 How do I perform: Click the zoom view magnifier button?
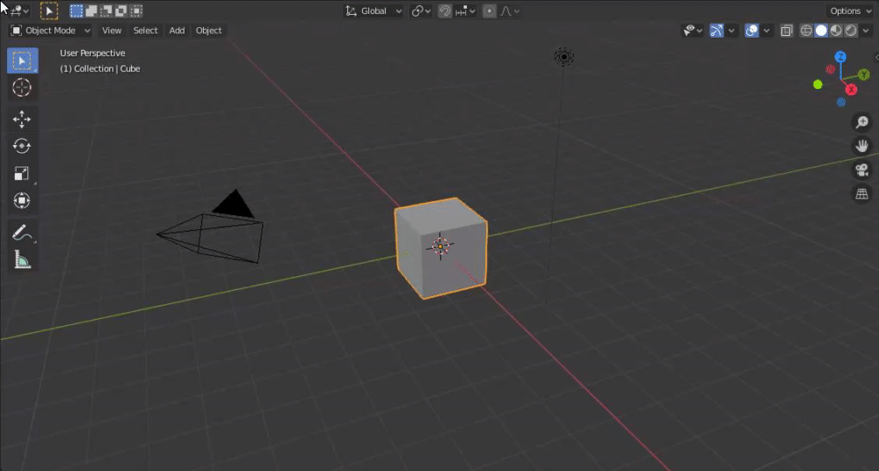861,121
